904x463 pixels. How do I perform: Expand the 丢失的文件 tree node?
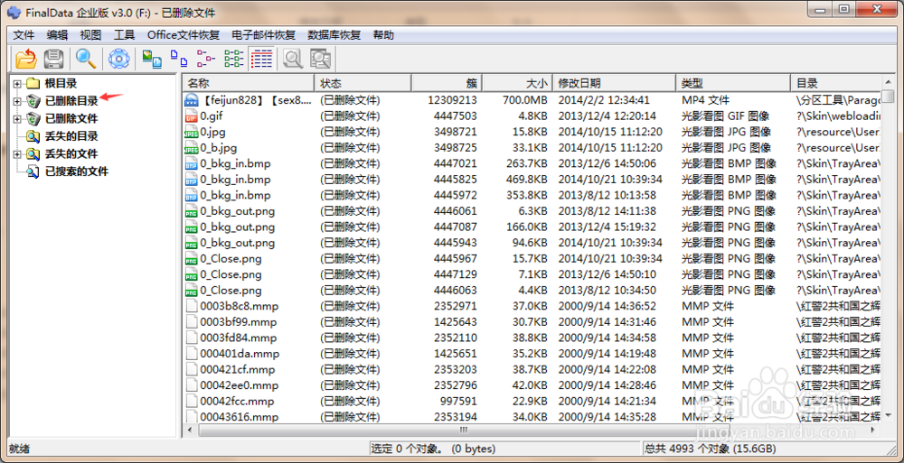[17, 154]
